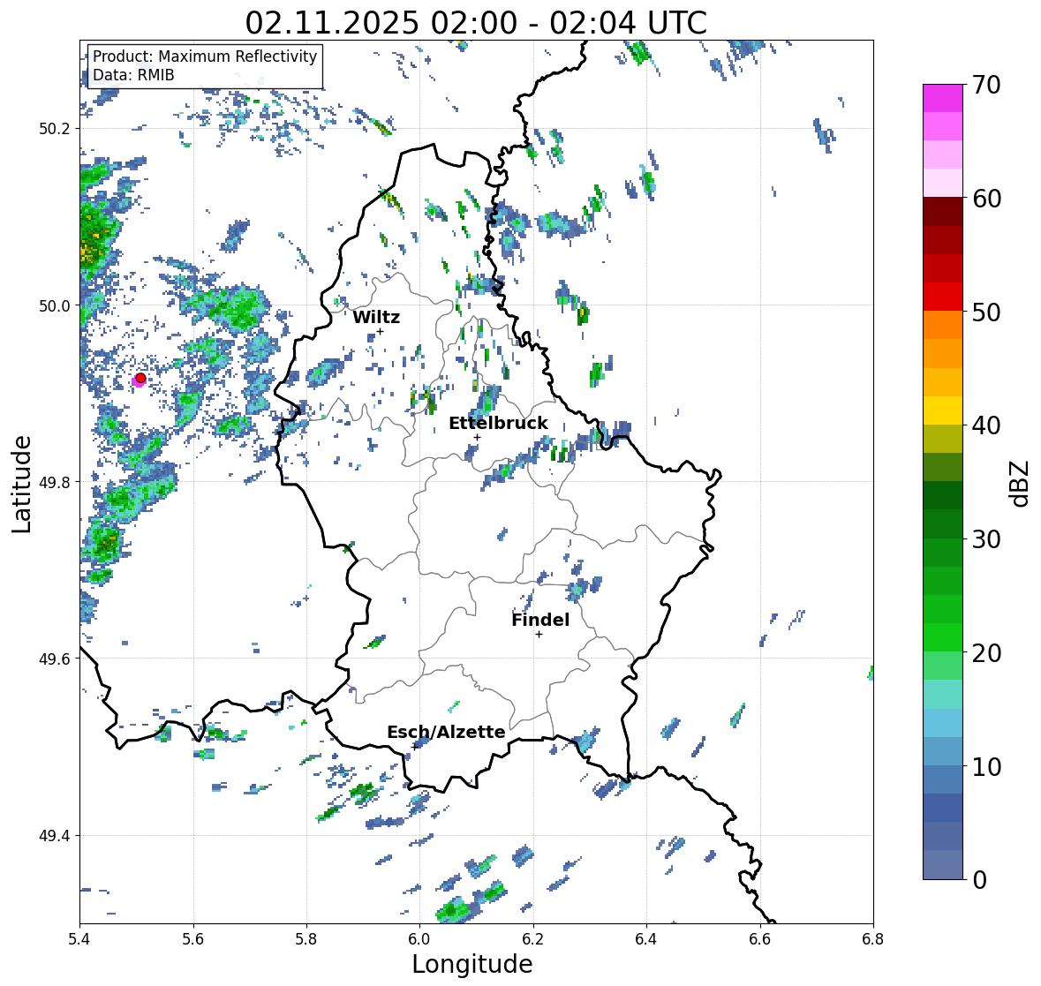The image size is (1041, 986).
Task: Click the Wiltz city label
Action: pyautogui.click(x=376, y=317)
